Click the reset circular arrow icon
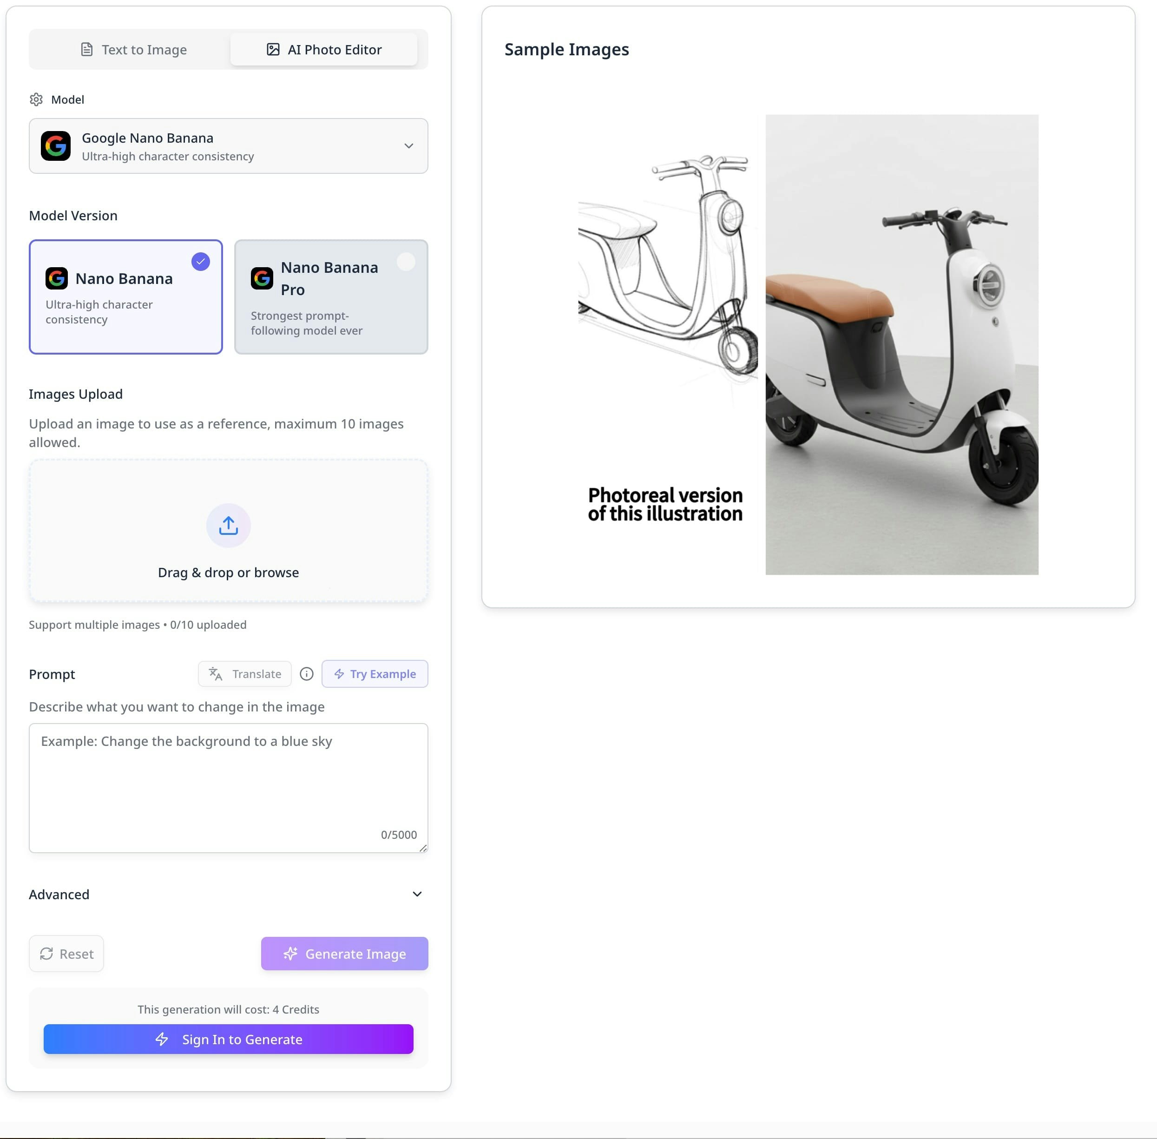This screenshot has height=1139, width=1157. tap(48, 954)
